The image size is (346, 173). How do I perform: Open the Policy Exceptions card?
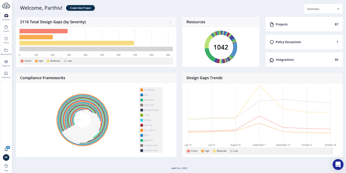(304, 42)
